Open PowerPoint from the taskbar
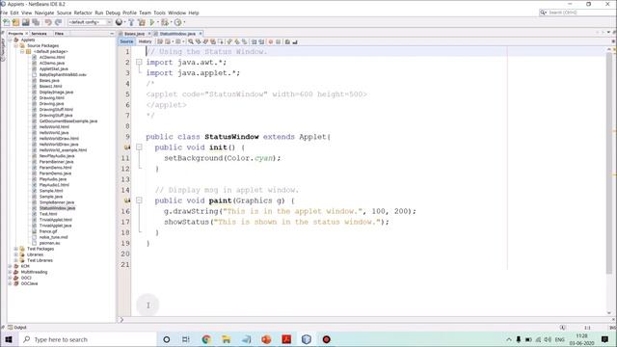 [x=266, y=339]
